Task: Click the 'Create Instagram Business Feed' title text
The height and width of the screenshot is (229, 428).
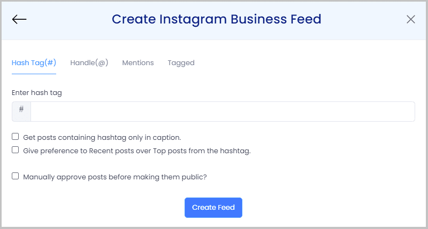Action: point(217,19)
